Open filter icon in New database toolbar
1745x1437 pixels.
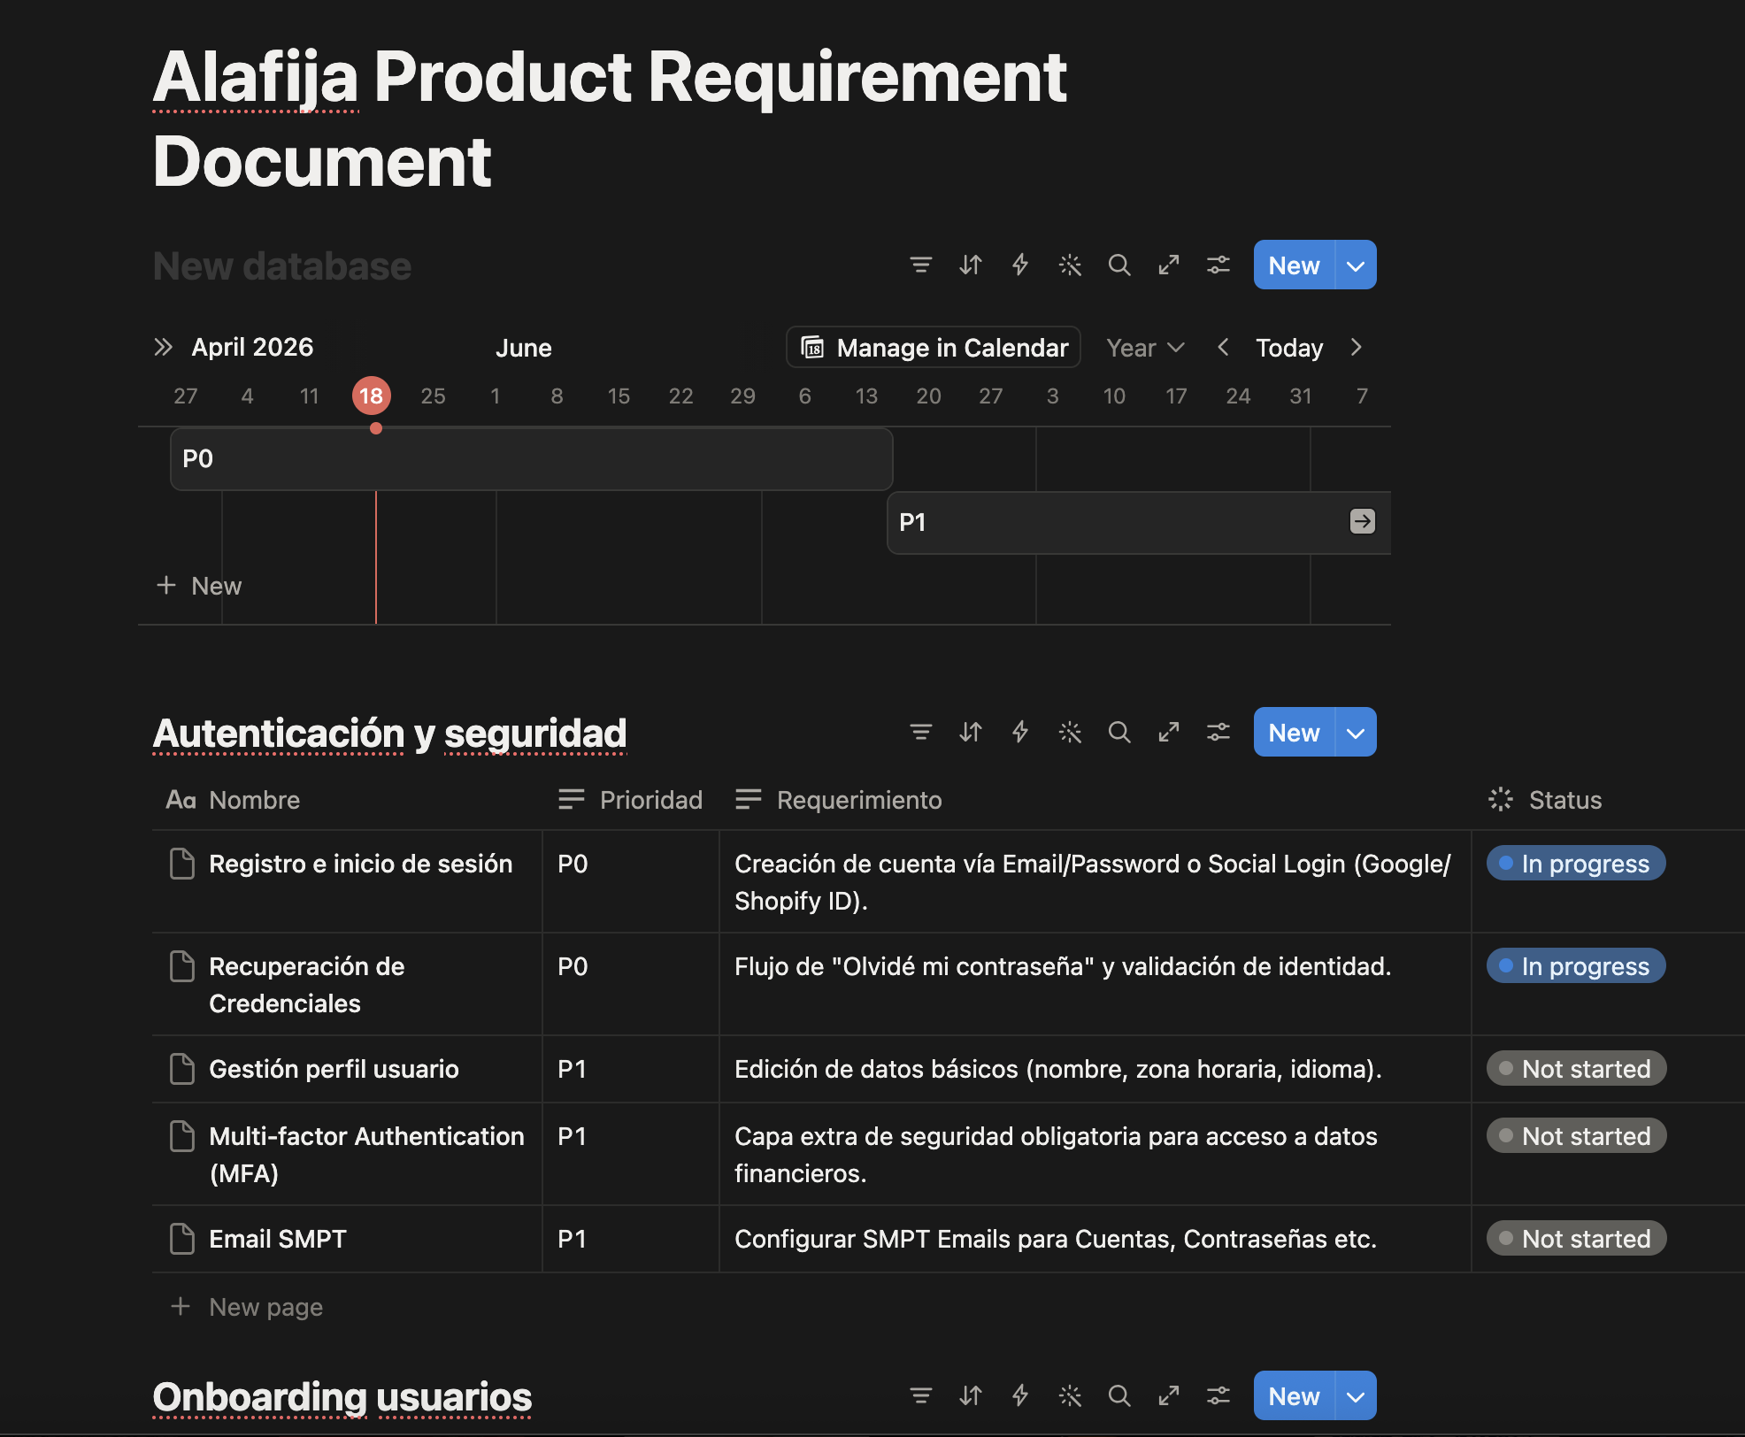pos(920,265)
